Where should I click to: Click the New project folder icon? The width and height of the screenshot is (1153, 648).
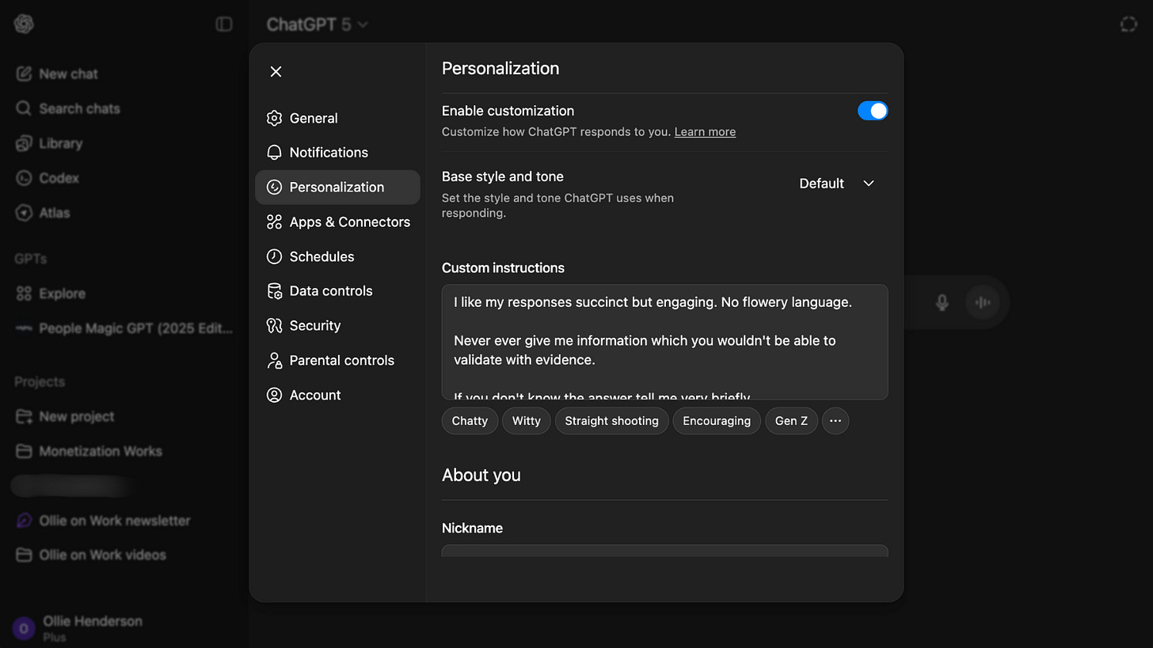pos(24,416)
